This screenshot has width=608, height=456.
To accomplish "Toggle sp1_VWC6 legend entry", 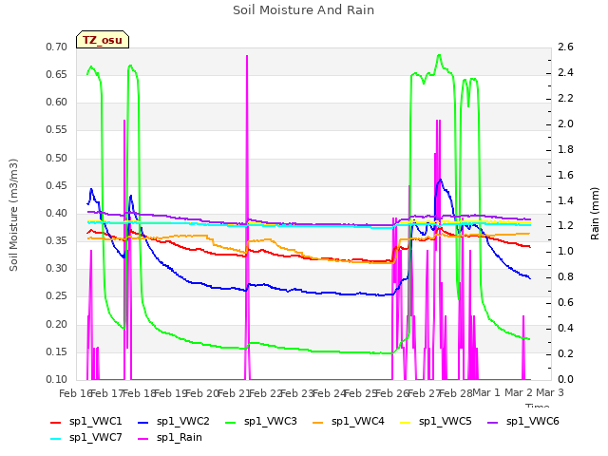I will 523,422.
